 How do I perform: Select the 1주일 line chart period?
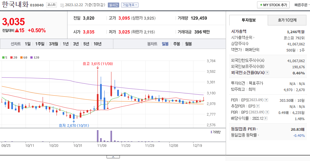point(40,44)
